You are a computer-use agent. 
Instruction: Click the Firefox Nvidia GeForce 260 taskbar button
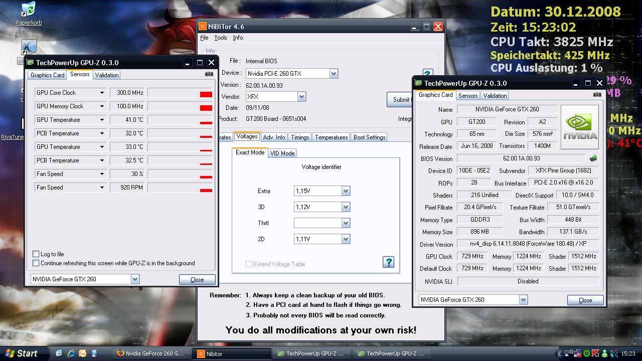click(x=152, y=353)
